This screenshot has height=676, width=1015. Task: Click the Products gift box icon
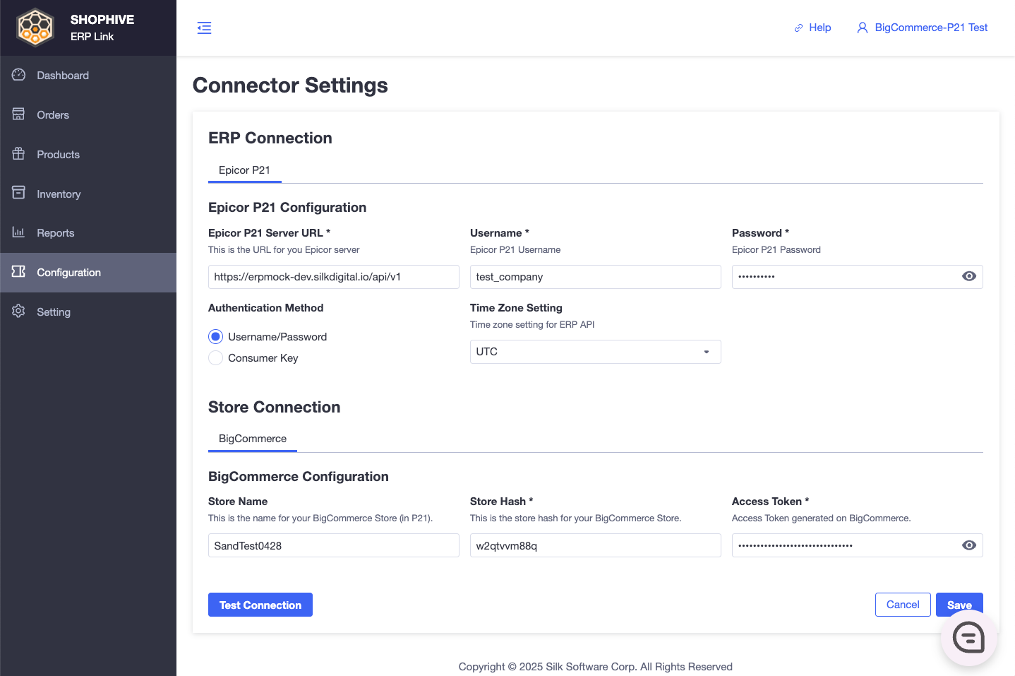pos(19,154)
